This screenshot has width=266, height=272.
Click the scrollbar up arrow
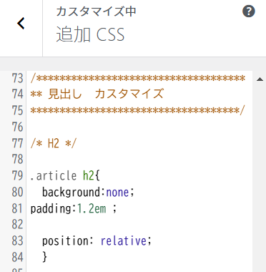(260, 79)
